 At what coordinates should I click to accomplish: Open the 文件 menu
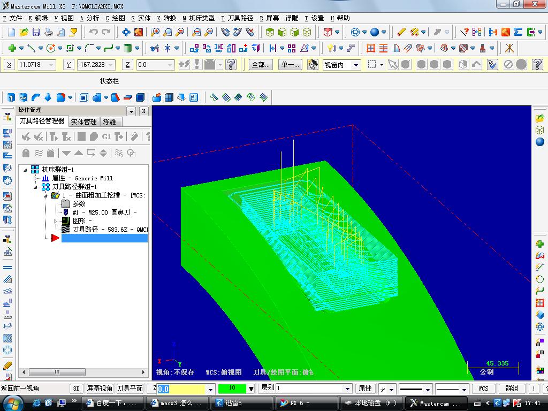point(12,18)
